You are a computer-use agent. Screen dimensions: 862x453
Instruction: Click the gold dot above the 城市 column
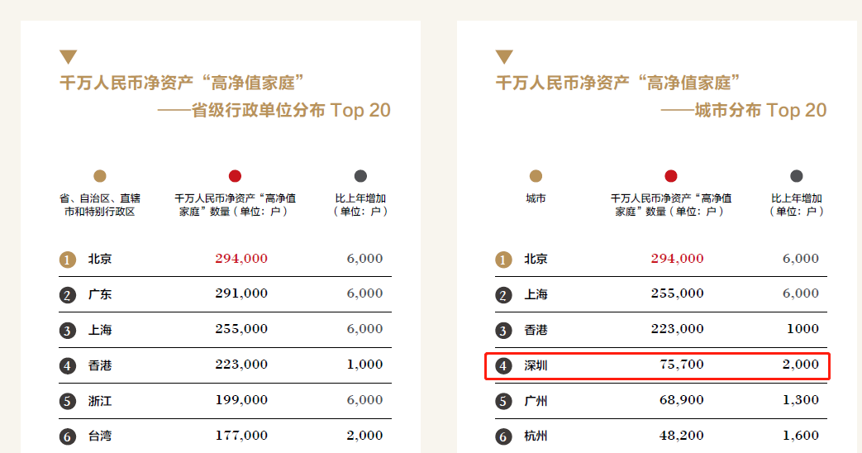tap(536, 176)
